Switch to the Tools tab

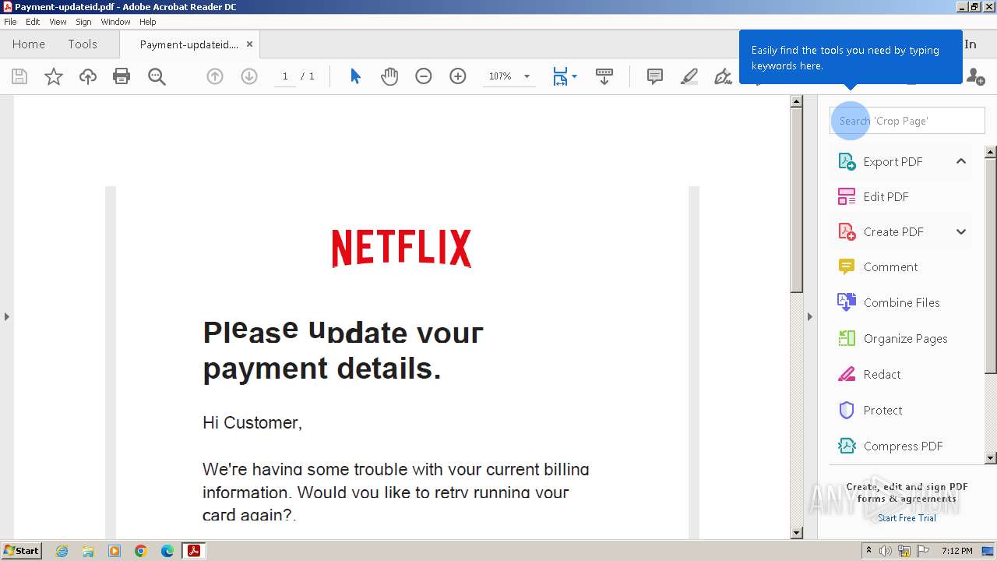(83, 44)
